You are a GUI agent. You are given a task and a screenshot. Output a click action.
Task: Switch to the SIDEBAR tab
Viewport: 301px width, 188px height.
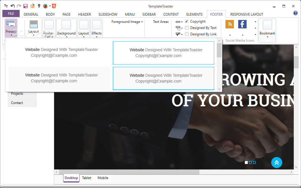[x=149, y=14]
